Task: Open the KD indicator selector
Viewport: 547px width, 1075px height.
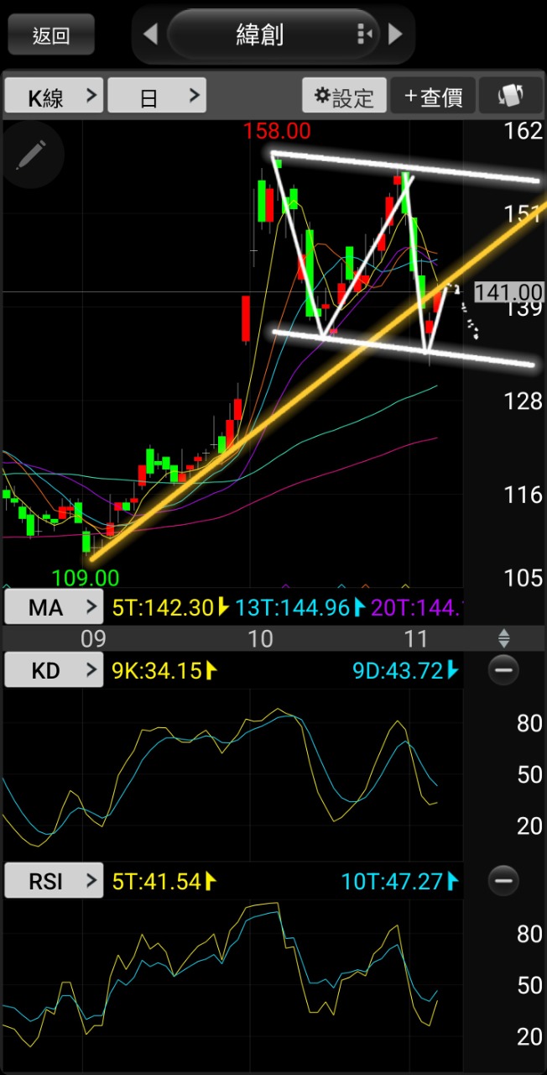Action: tap(54, 669)
